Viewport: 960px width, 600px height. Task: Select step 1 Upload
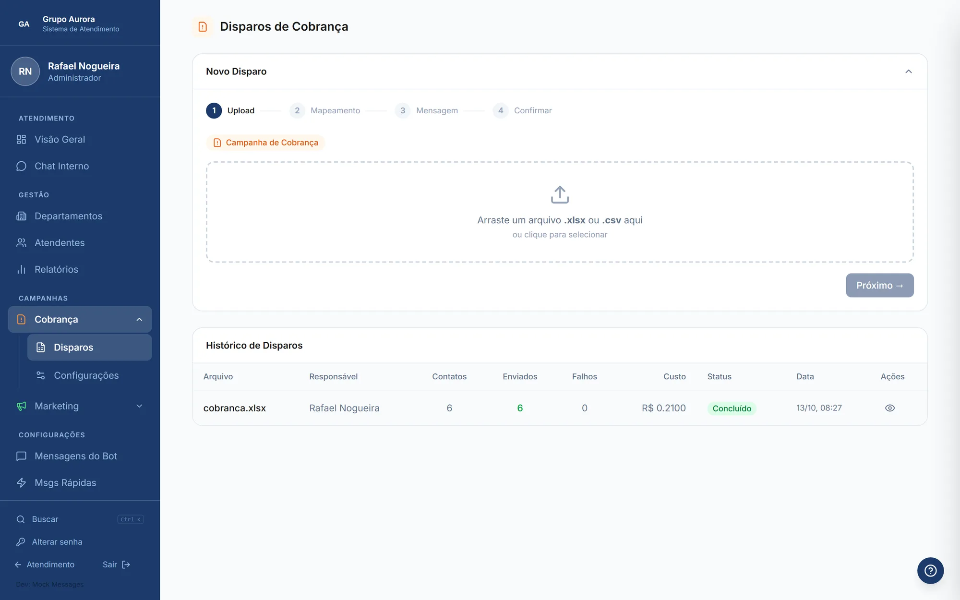pos(230,110)
